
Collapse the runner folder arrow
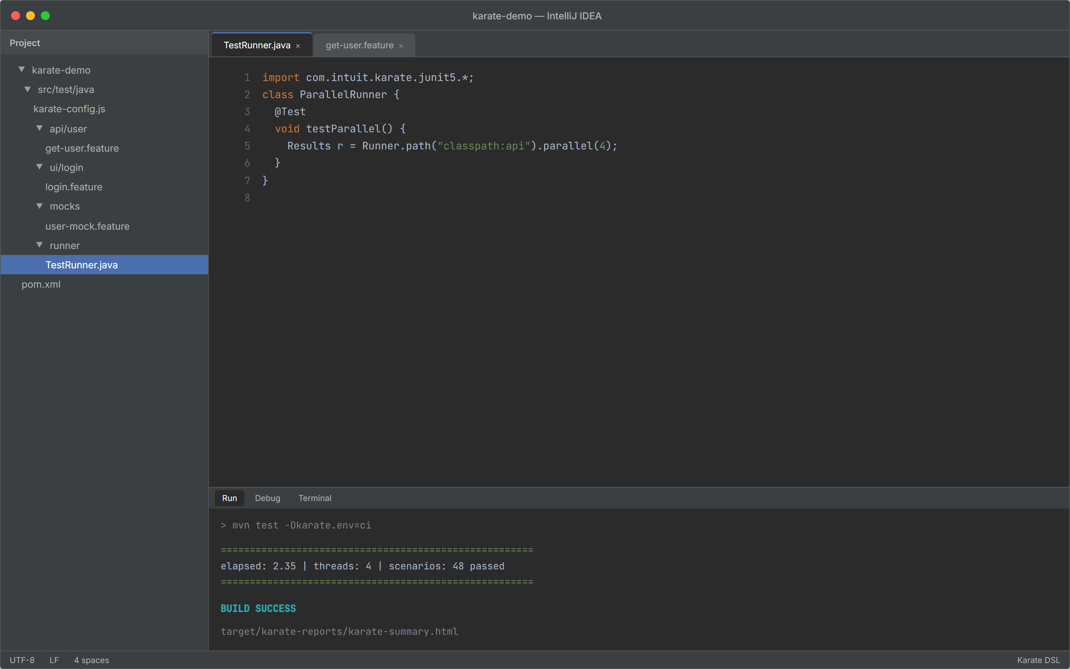pyautogui.click(x=39, y=245)
